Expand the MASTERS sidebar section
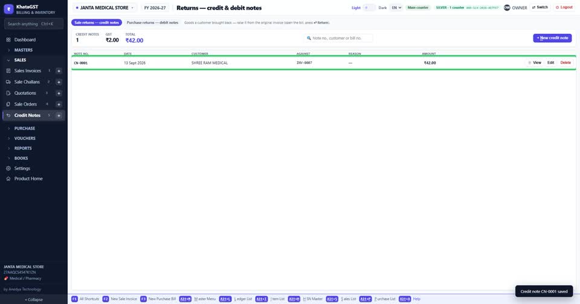The width and height of the screenshot is (580, 304). [24, 50]
